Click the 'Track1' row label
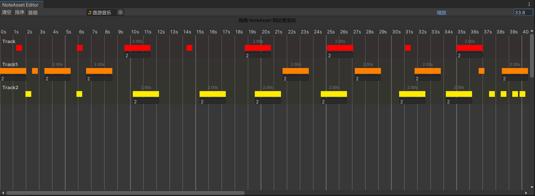 point(10,64)
